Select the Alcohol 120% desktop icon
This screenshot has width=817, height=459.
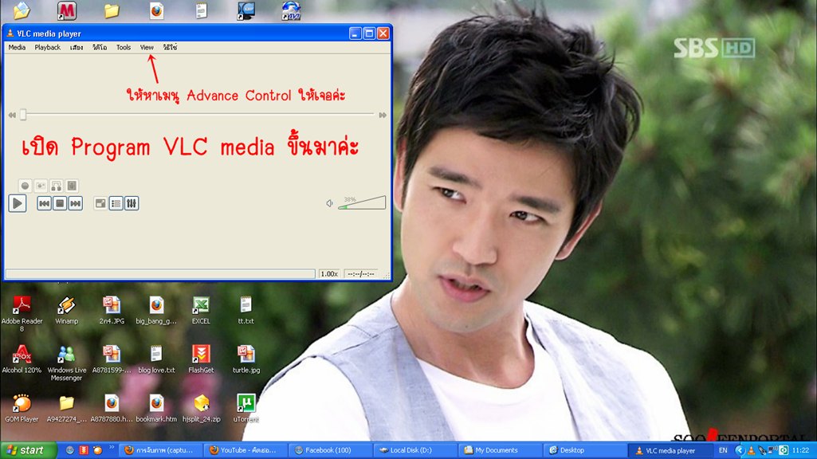point(22,359)
